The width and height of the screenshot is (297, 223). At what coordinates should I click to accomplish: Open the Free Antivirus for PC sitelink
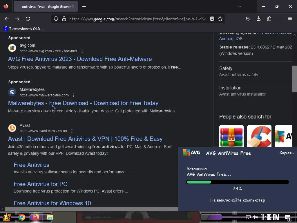pos(41,184)
